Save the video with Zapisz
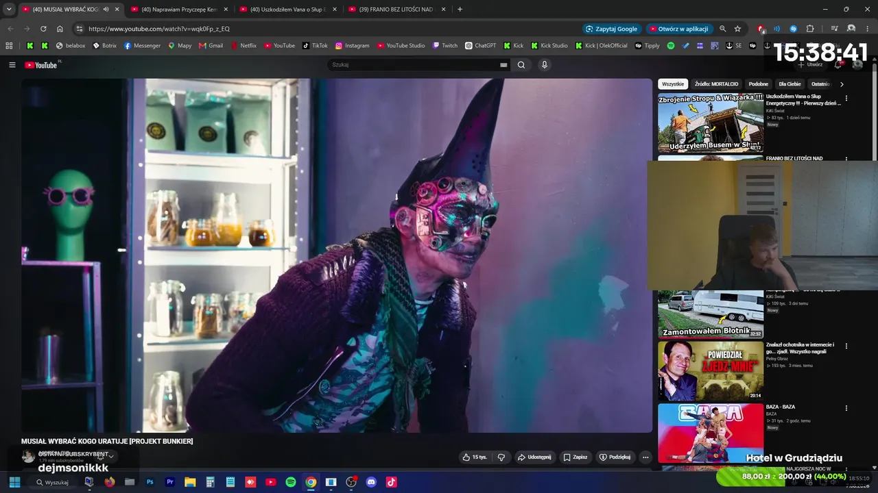 click(576, 457)
